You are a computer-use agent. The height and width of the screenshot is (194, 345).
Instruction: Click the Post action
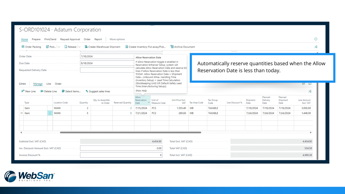51,47
